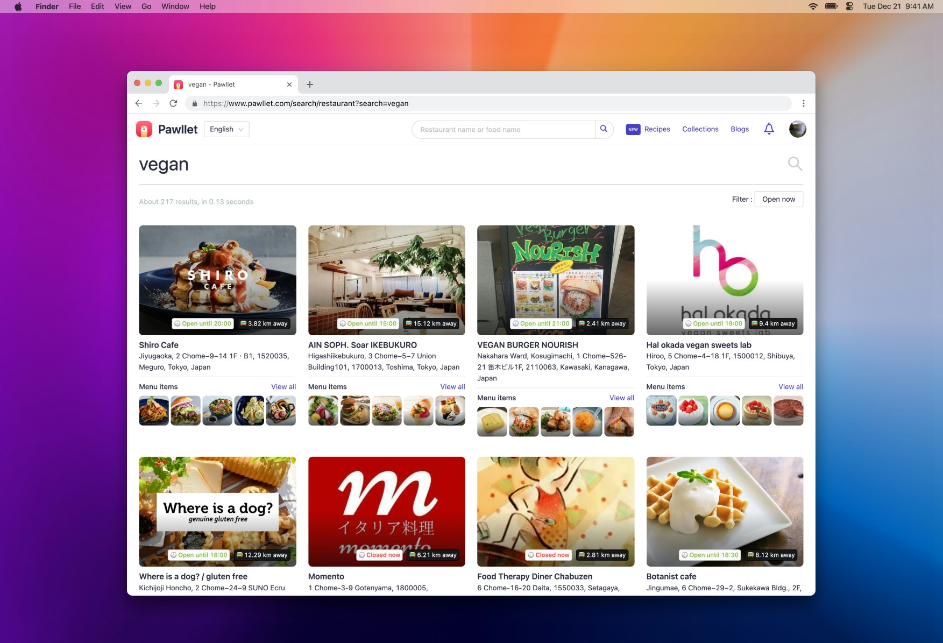Open the Where is a dog? bread photo
This screenshot has width=943, height=643.
[x=217, y=512]
